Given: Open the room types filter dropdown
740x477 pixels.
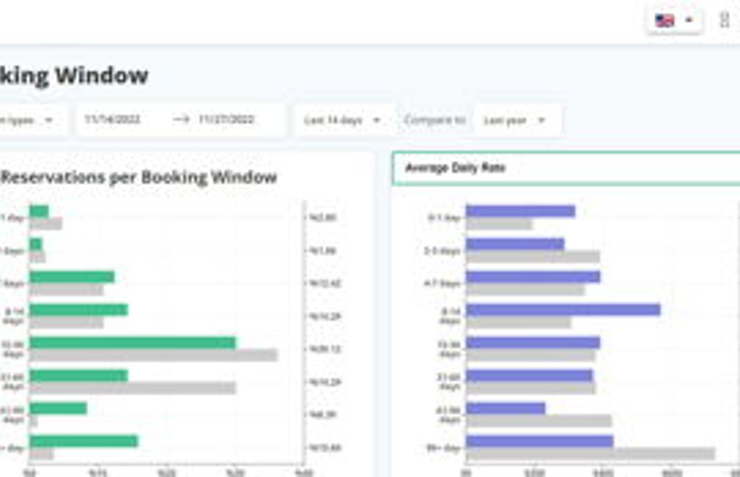Looking at the screenshot, I should point(33,120).
